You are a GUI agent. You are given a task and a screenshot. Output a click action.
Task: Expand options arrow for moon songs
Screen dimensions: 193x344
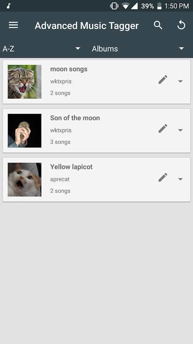[x=180, y=81]
